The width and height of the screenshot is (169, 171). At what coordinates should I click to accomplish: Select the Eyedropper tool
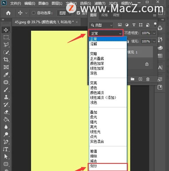click(x=6, y=75)
